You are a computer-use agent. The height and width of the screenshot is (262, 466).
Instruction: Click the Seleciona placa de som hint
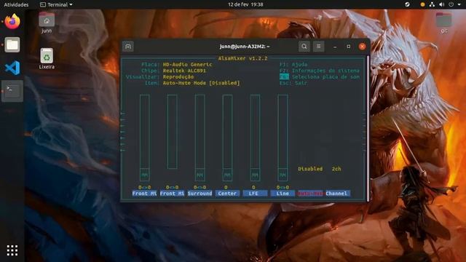tap(325, 77)
